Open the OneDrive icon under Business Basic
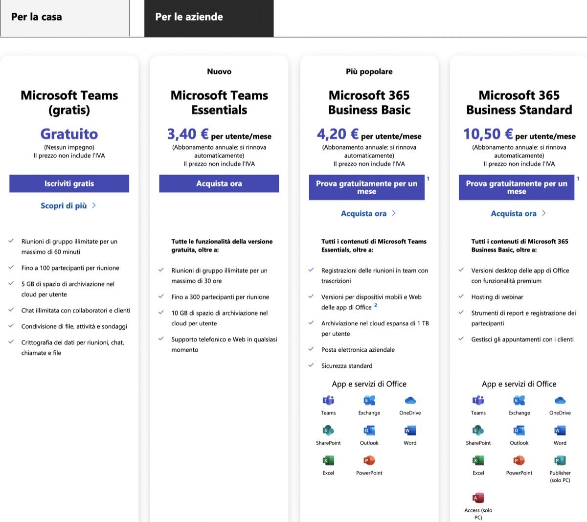The image size is (587, 522). click(x=409, y=401)
